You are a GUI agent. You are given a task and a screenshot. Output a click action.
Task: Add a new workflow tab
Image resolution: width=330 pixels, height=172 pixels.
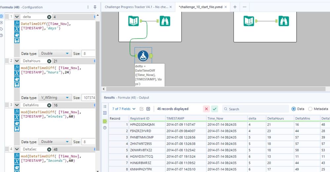click(235, 7)
